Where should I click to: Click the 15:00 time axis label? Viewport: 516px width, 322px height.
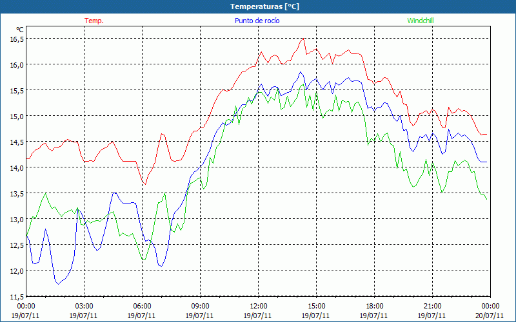click(316, 307)
